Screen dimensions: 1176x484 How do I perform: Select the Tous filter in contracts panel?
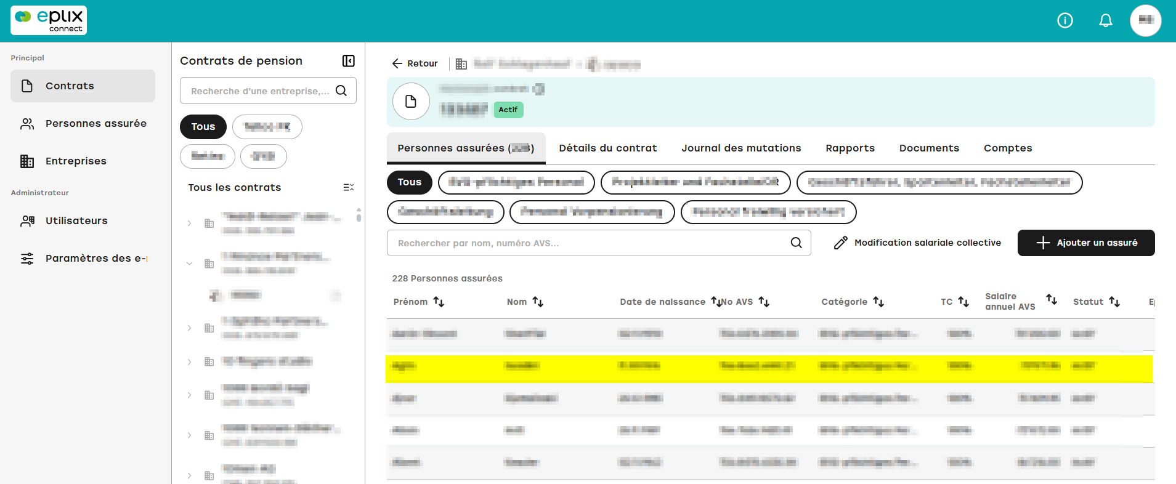[x=203, y=127]
